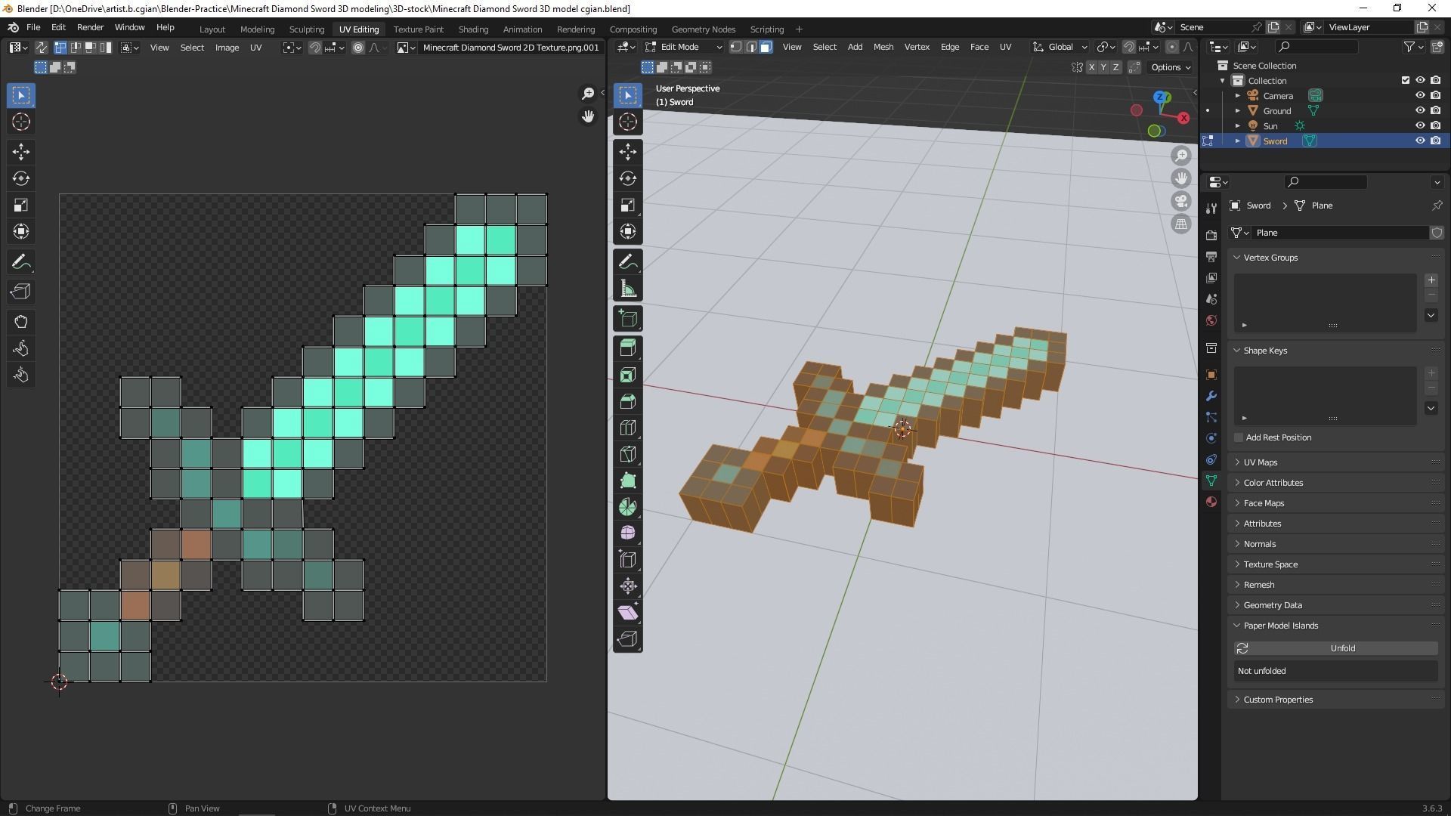Viewport: 1451px width, 816px height.
Task: Switch to the Geometry Nodes workspace tab
Action: (703, 29)
